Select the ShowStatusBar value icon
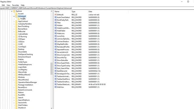 55,60
